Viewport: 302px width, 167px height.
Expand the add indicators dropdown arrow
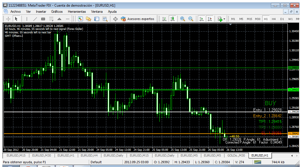224,19
